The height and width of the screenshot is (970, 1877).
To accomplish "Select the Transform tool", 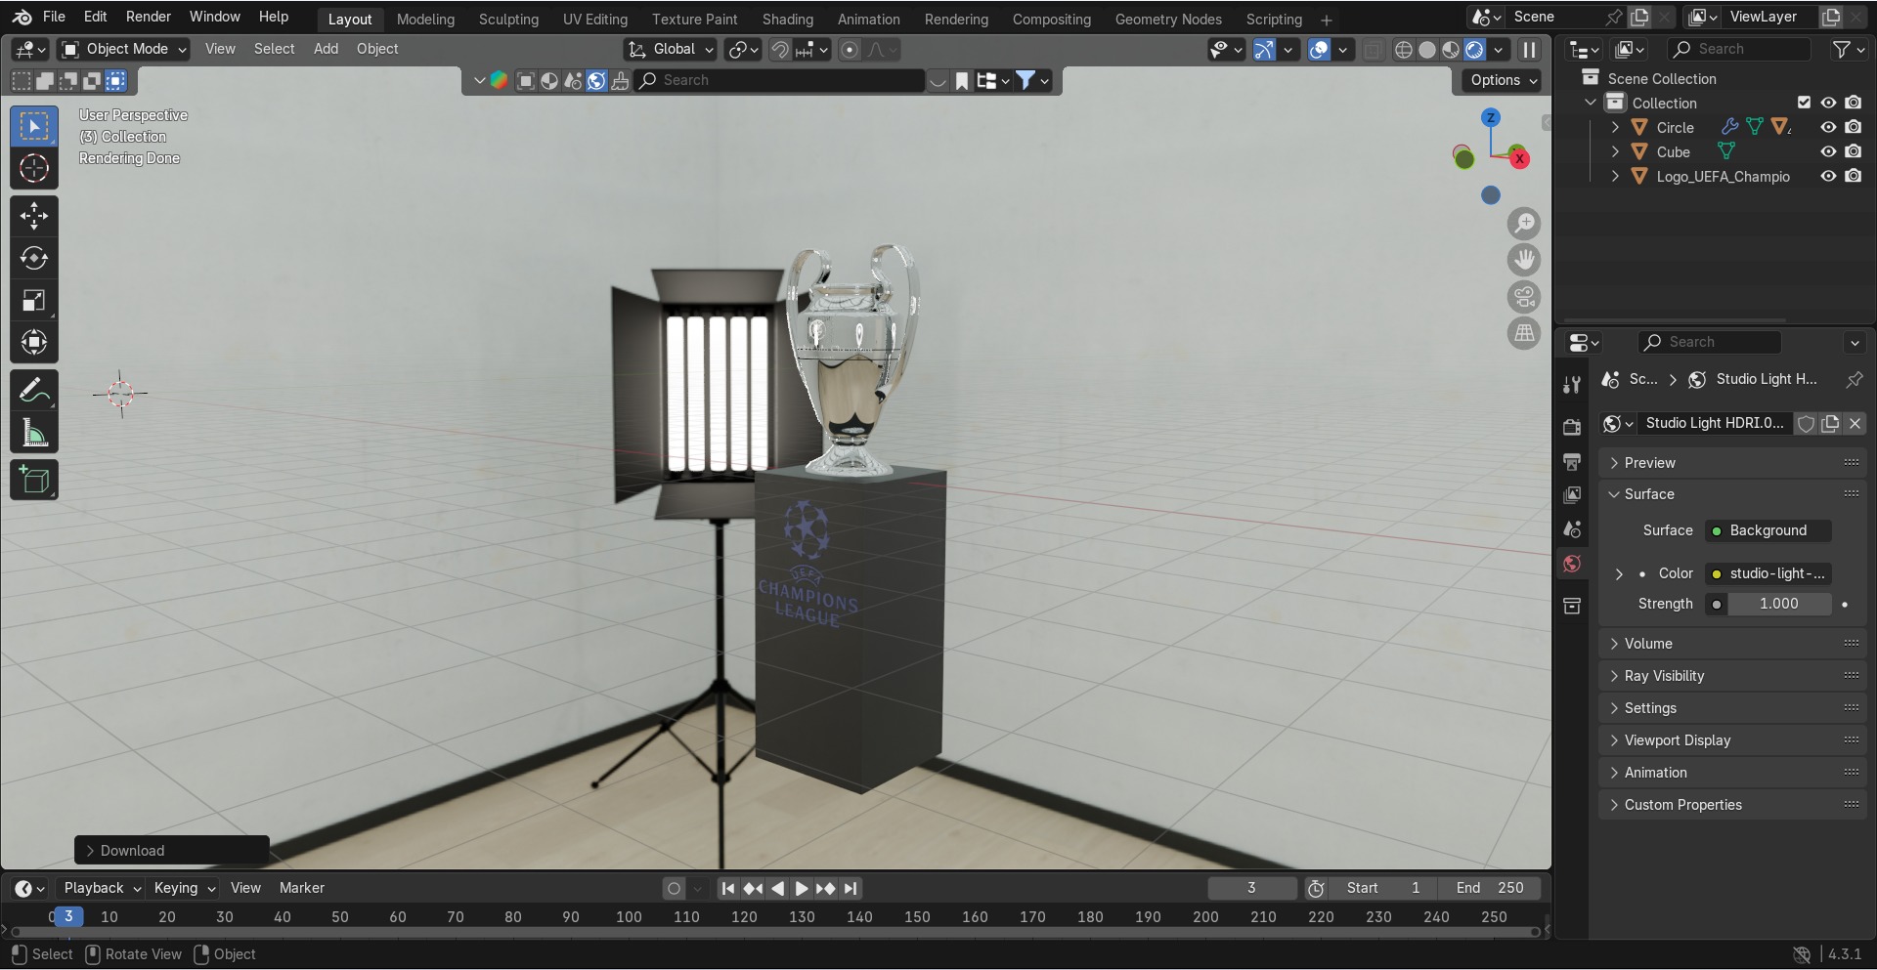I will pyautogui.click(x=34, y=342).
